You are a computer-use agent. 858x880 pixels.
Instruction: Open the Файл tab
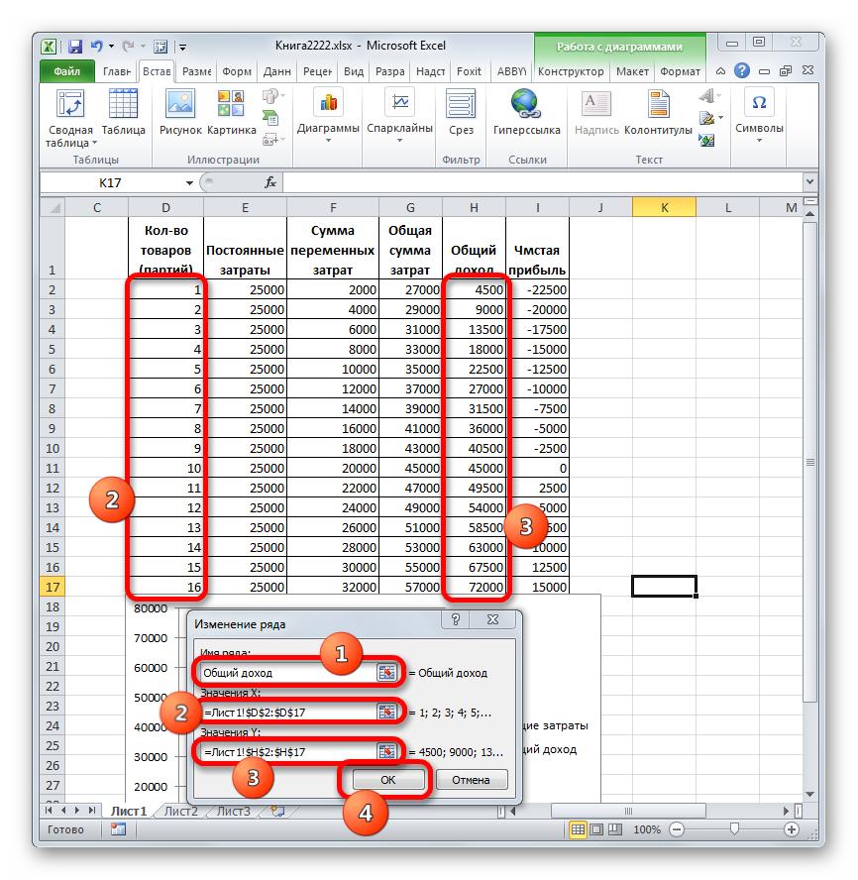click(66, 71)
